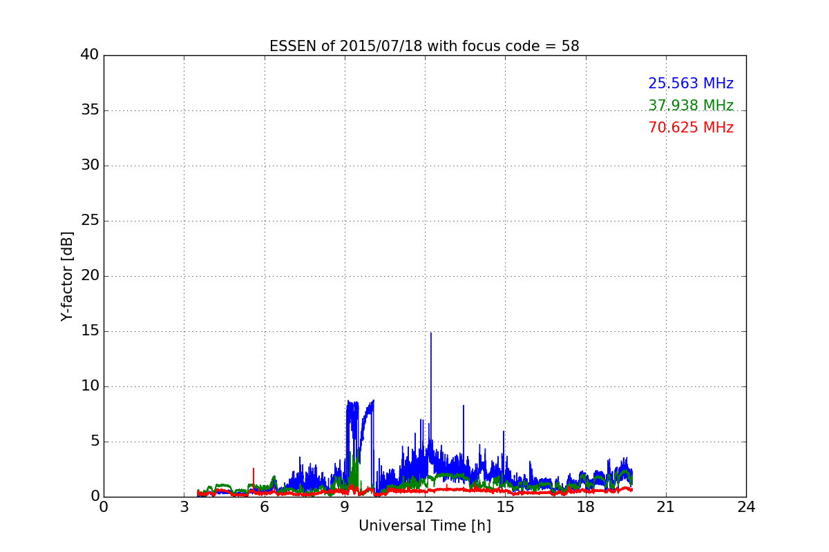Select the red 70.625 MHz legend label
829x552 pixels.
(691, 128)
